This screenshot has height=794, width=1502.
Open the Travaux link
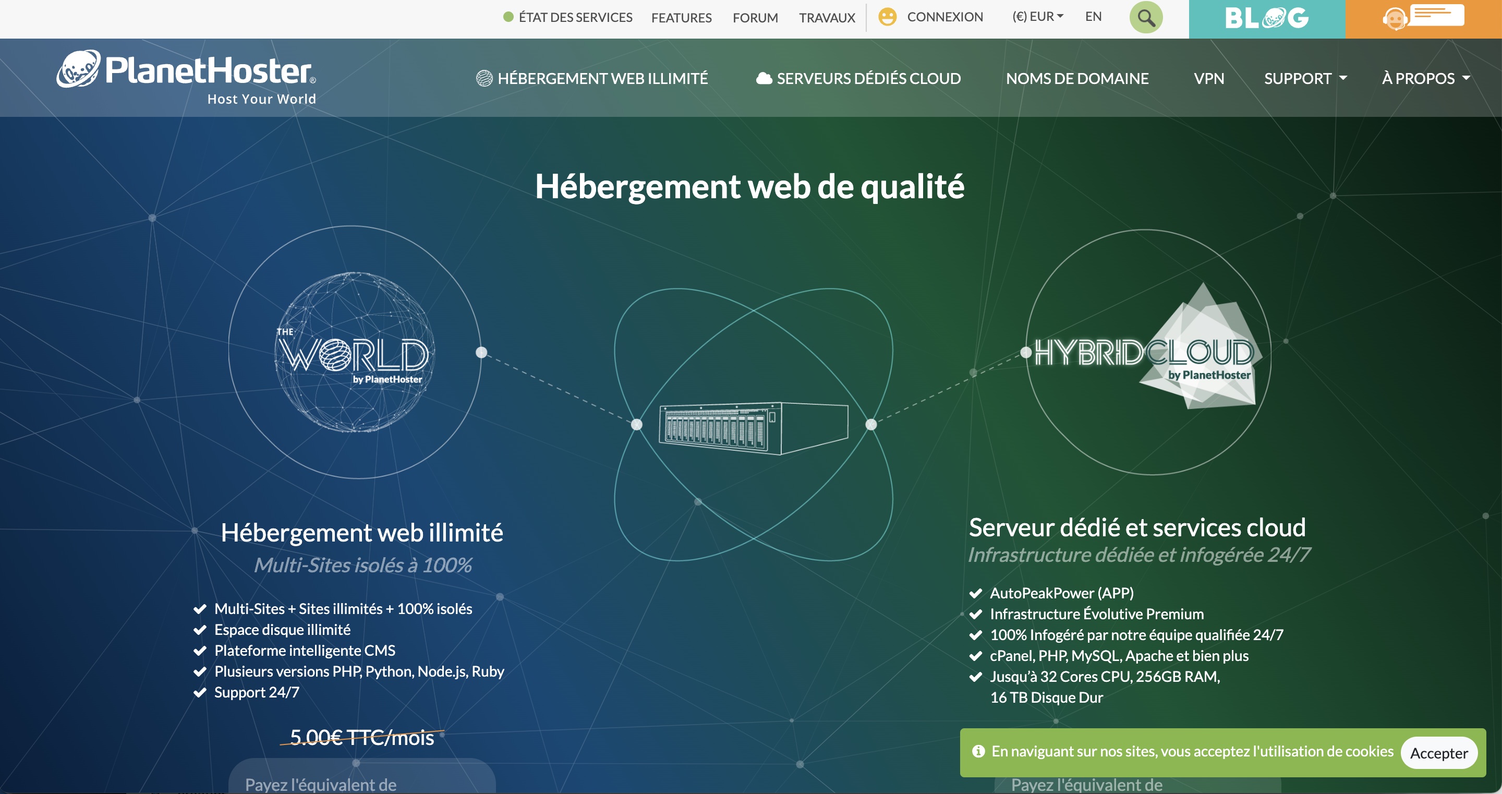827,18
